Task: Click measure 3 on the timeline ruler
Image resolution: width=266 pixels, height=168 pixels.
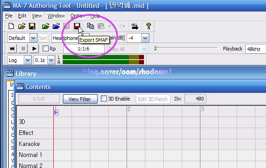Action: [x=202, y=109]
